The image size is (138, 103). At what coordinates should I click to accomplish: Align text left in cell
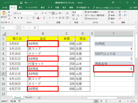click(x=50, y=18)
